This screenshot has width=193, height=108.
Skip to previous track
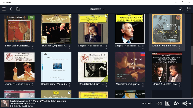pos(159,103)
